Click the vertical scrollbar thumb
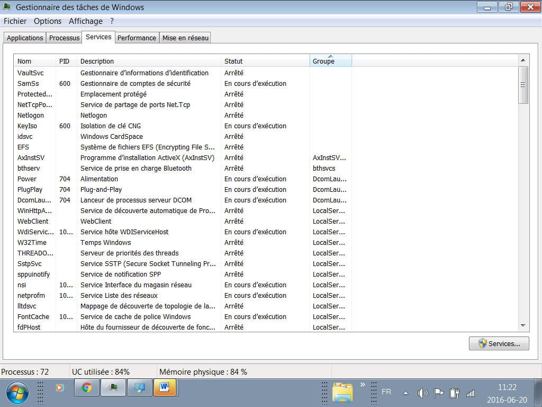 (523, 85)
